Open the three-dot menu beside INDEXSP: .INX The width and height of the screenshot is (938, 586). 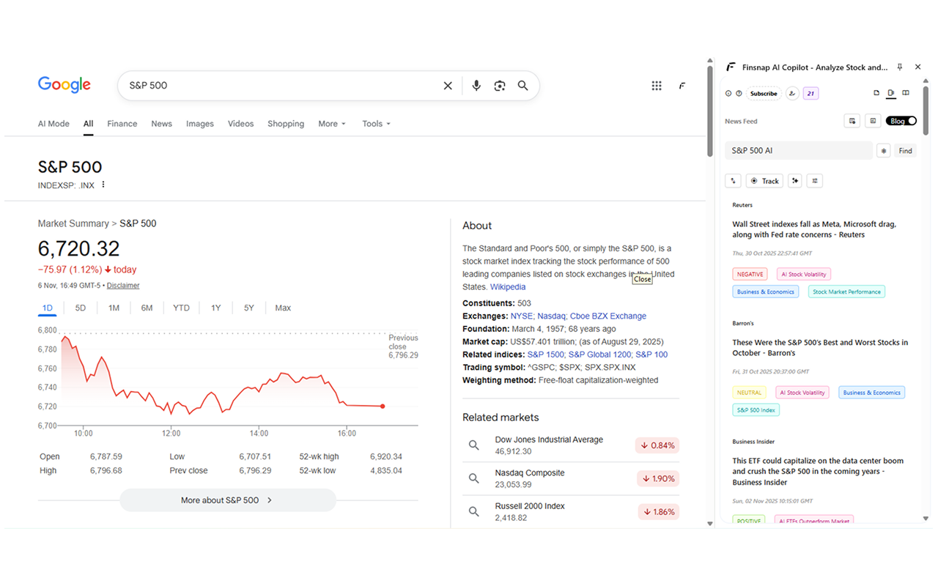point(103,185)
